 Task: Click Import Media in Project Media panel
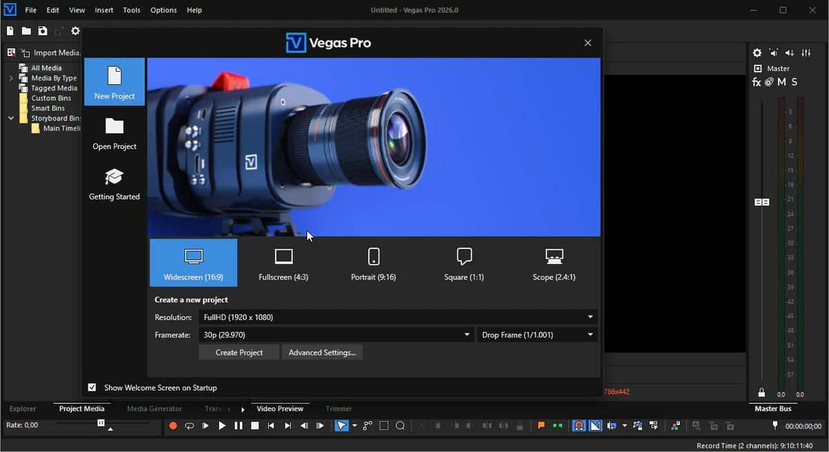[51, 52]
